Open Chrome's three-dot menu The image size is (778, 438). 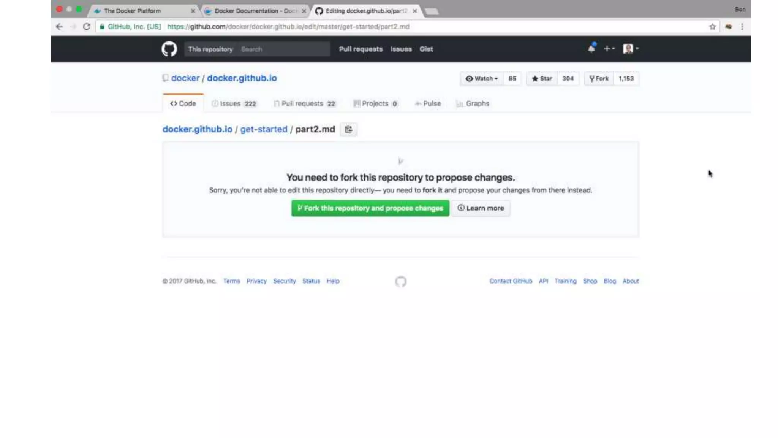(742, 27)
